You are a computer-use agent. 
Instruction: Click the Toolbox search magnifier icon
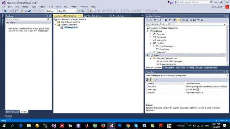[48, 19]
